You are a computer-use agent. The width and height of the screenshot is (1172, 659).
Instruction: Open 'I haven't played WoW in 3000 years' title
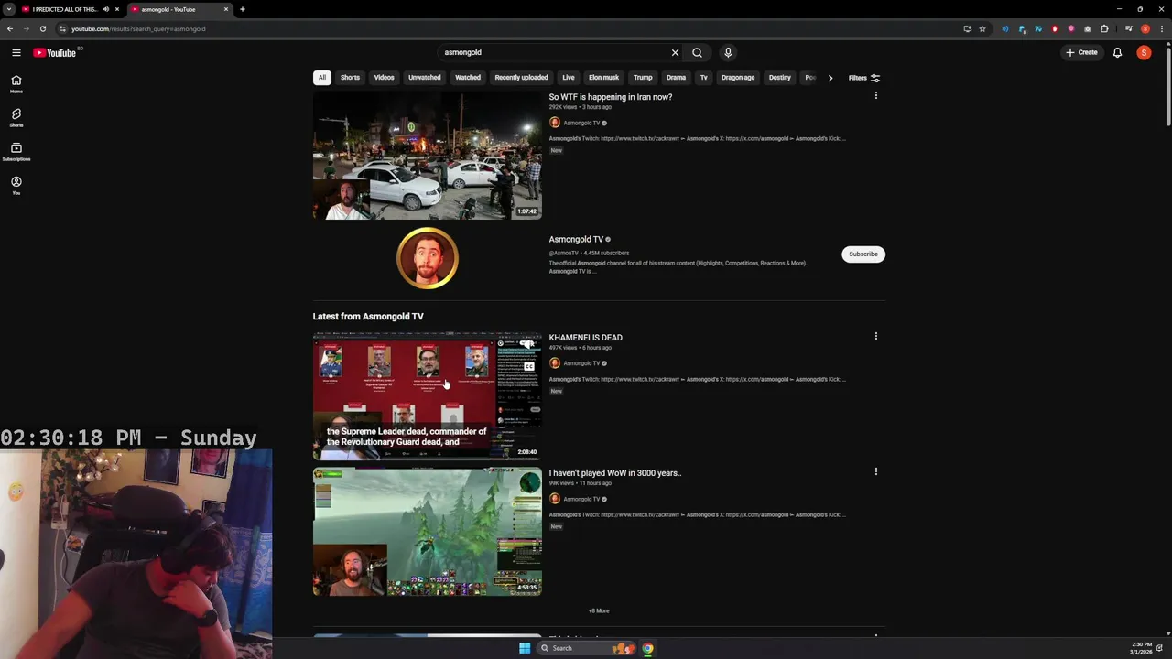click(615, 473)
